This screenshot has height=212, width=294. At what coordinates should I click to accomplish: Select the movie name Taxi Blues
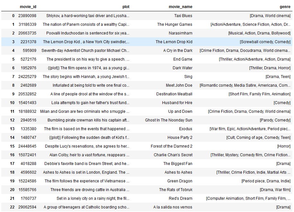pos(183,16)
